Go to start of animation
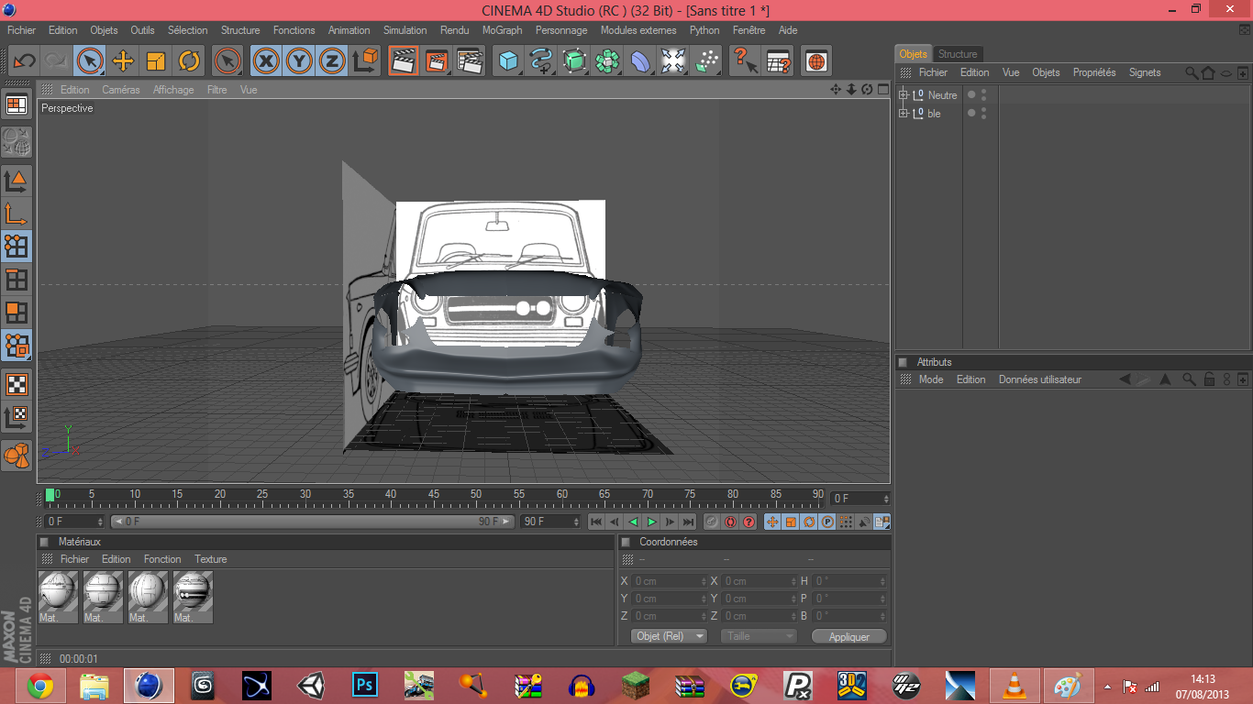1253x704 pixels. pos(596,522)
